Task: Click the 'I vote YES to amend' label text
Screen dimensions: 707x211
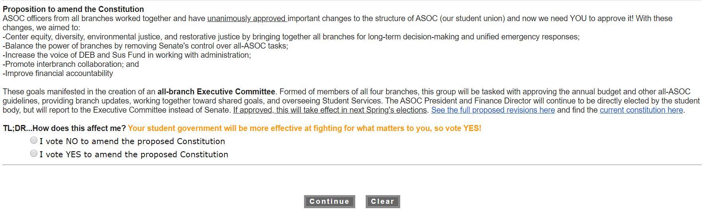Action: [x=134, y=154]
